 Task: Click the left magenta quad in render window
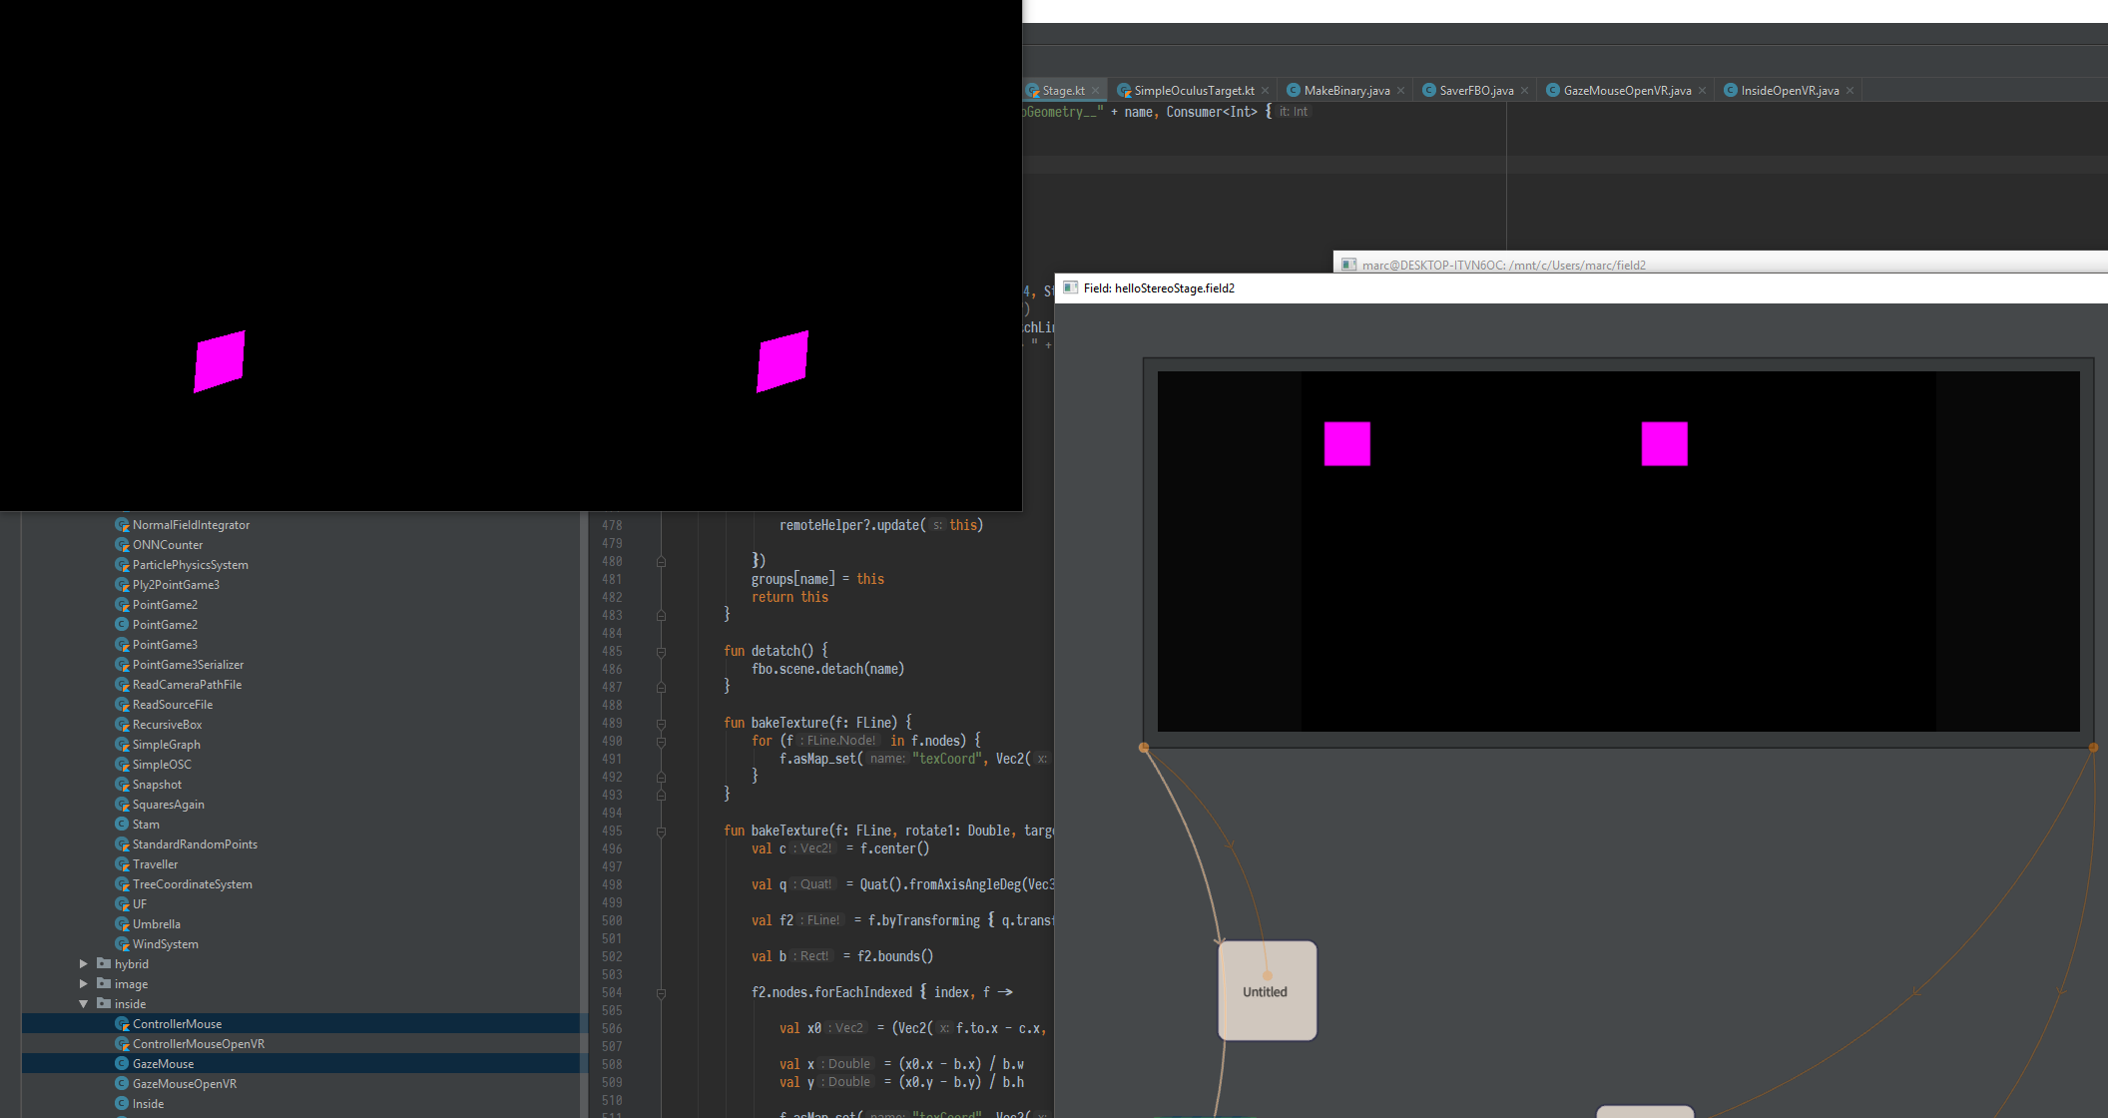click(x=220, y=361)
